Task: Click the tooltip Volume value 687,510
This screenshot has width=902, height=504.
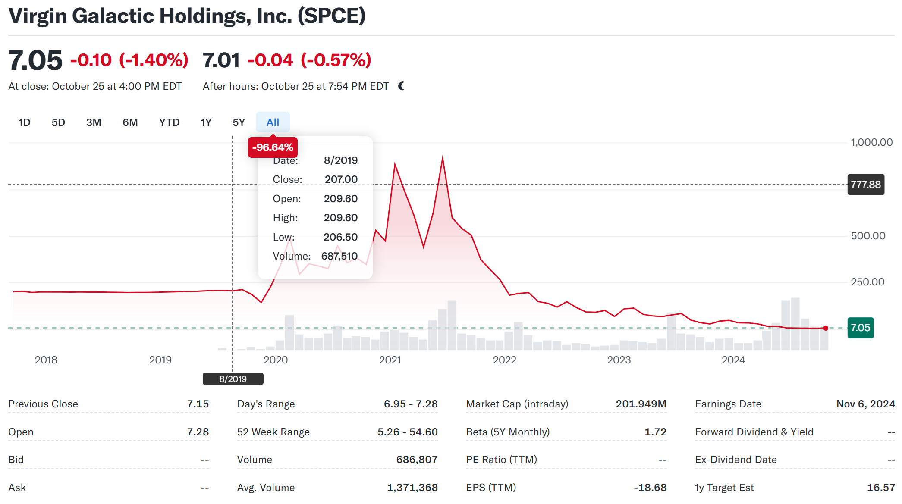Action: 339,256
